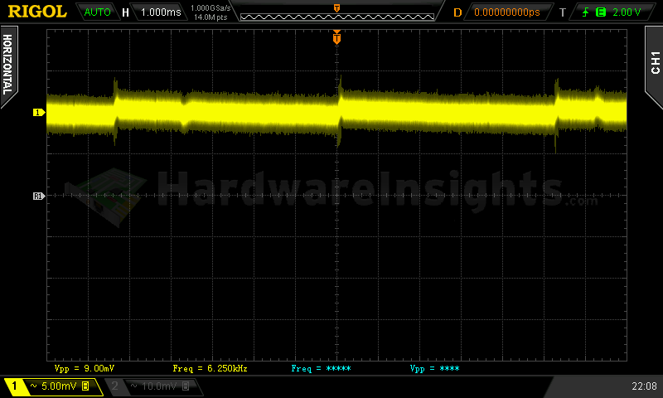
Task: Click the 2.00 V trigger level
Action: coord(626,12)
